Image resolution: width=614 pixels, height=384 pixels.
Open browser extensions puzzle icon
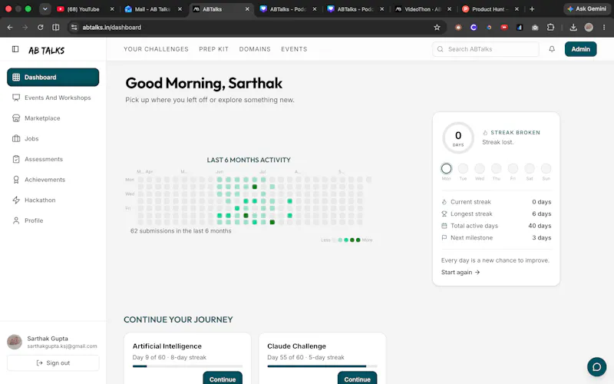pos(550,27)
